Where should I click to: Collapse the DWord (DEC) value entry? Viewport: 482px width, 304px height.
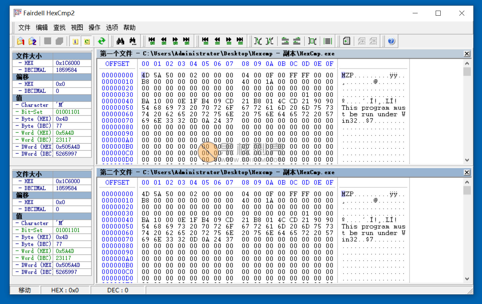point(17,154)
